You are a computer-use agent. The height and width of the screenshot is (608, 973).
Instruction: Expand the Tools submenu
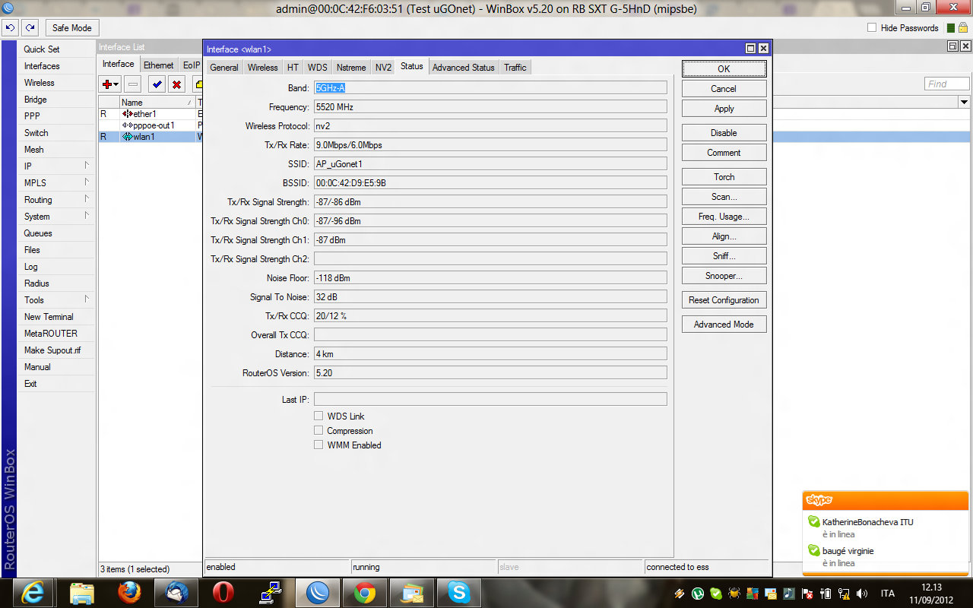point(87,299)
